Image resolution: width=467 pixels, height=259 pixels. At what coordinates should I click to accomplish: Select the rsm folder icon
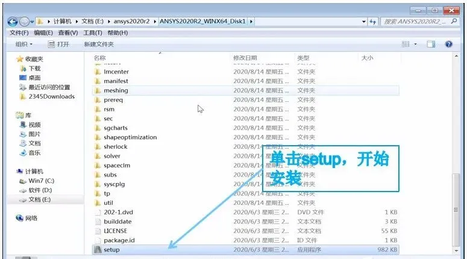pyautogui.click(x=98, y=109)
